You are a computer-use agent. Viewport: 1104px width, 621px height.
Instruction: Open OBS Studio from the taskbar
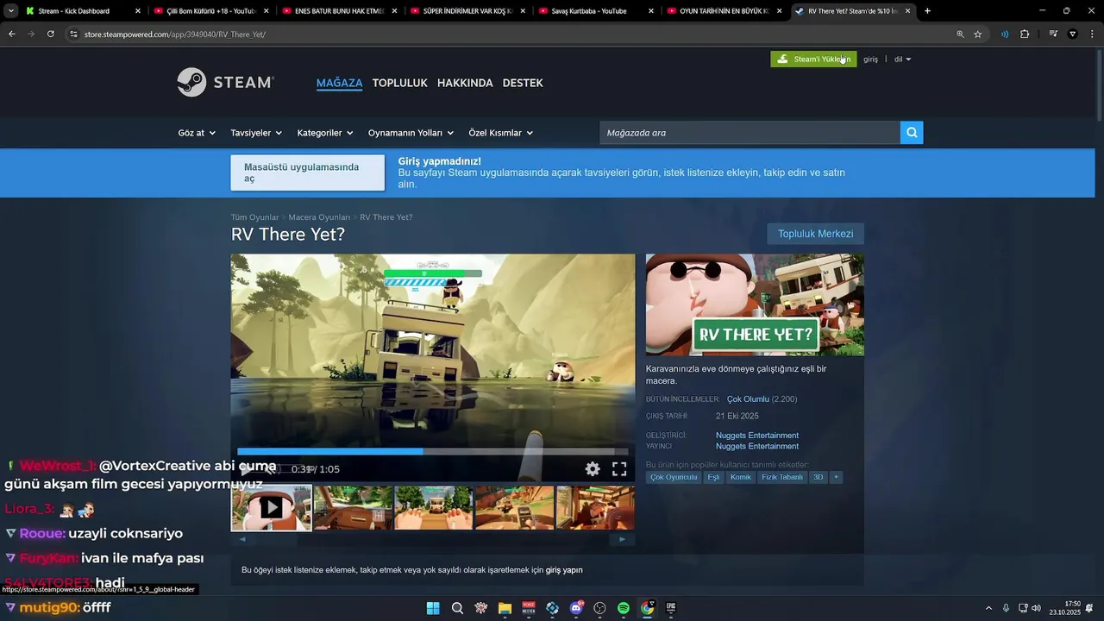[x=599, y=608]
